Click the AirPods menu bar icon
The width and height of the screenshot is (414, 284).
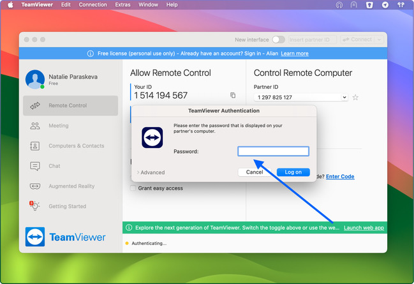401,4
